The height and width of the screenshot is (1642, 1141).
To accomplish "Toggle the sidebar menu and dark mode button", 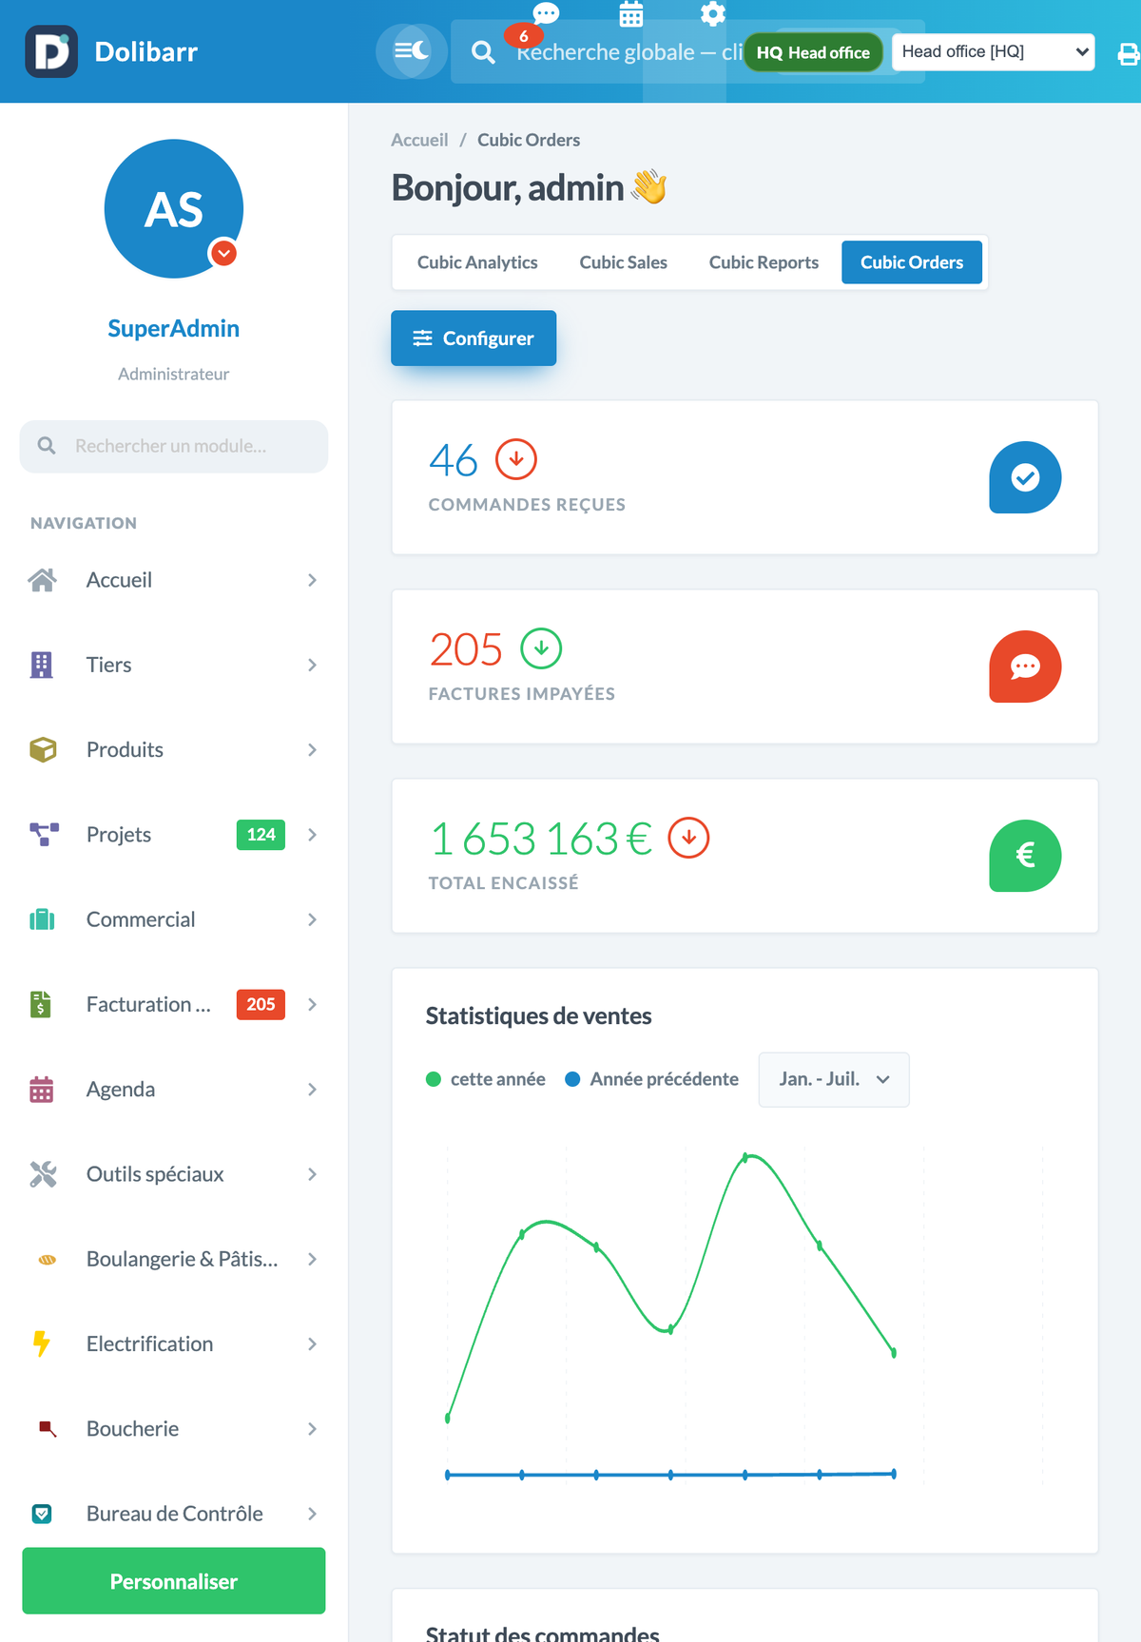I will click(x=412, y=51).
